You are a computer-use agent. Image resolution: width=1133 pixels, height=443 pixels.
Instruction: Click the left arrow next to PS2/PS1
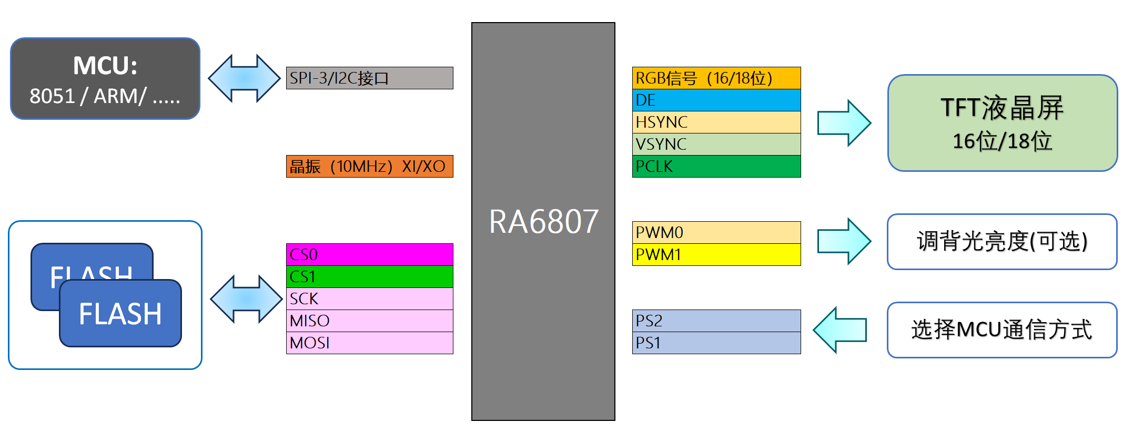click(840, 330)
